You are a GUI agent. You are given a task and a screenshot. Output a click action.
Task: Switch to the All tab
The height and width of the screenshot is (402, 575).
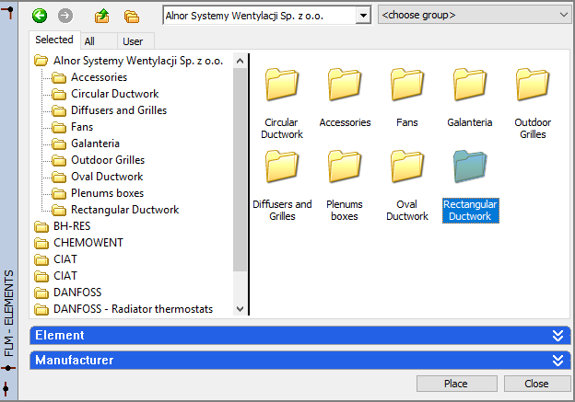click(x=89, y=41)
